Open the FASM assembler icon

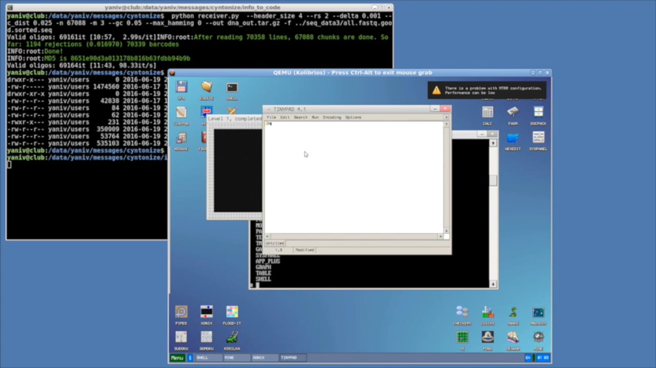pyautogui.click(x=513, y=112)
